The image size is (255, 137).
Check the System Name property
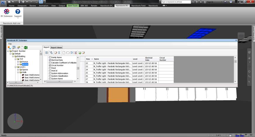[x=50, y=79]
